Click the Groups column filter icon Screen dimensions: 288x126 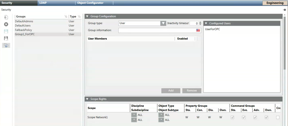pyautogui.click(x=66, y=17)
